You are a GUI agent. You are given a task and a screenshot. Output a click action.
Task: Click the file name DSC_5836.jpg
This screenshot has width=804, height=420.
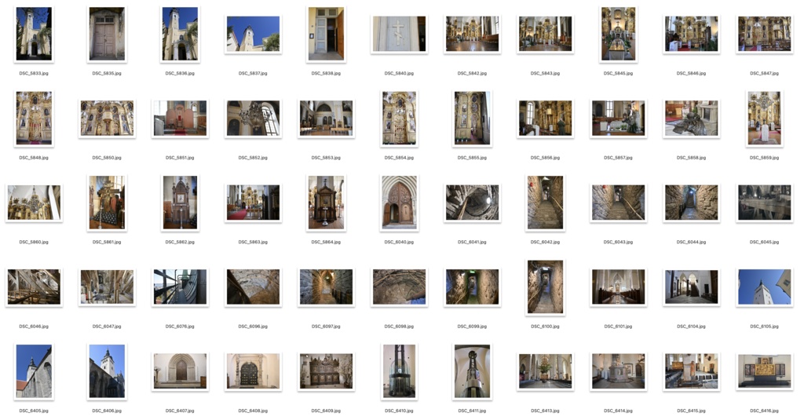click(180, 73)
